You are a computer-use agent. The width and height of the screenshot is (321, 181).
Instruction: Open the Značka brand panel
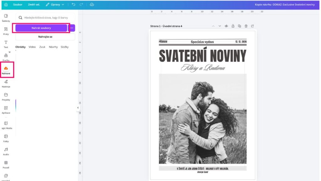6,57
